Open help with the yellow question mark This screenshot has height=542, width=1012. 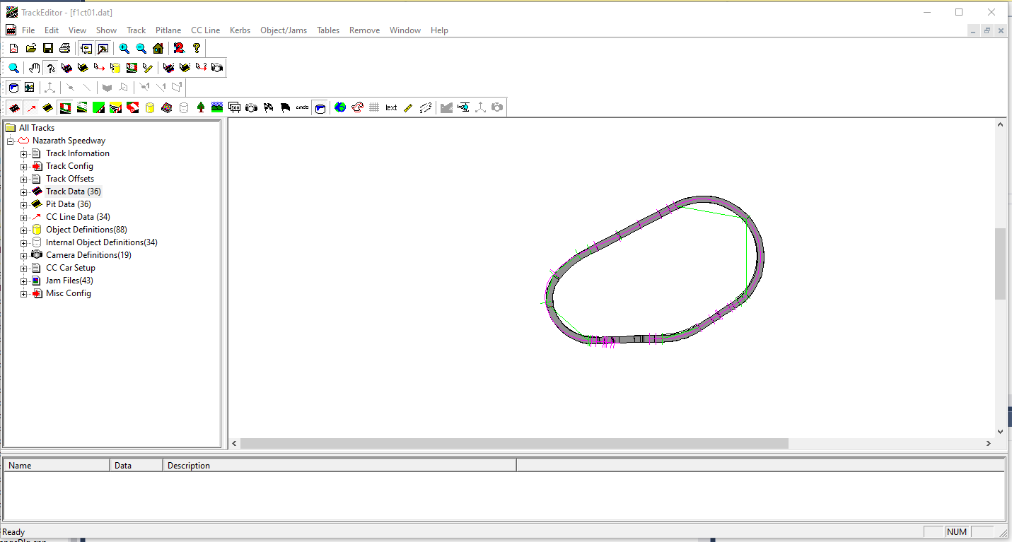[196, 48]
